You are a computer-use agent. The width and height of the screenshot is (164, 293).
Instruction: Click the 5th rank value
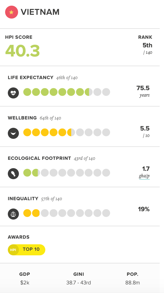tap(147, 45)
